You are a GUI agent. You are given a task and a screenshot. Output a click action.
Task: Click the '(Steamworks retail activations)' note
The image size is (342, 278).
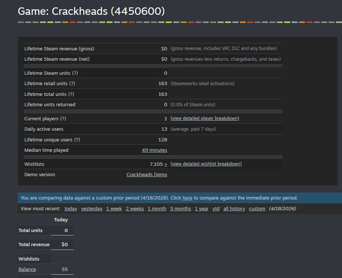[x=202, y=84]
